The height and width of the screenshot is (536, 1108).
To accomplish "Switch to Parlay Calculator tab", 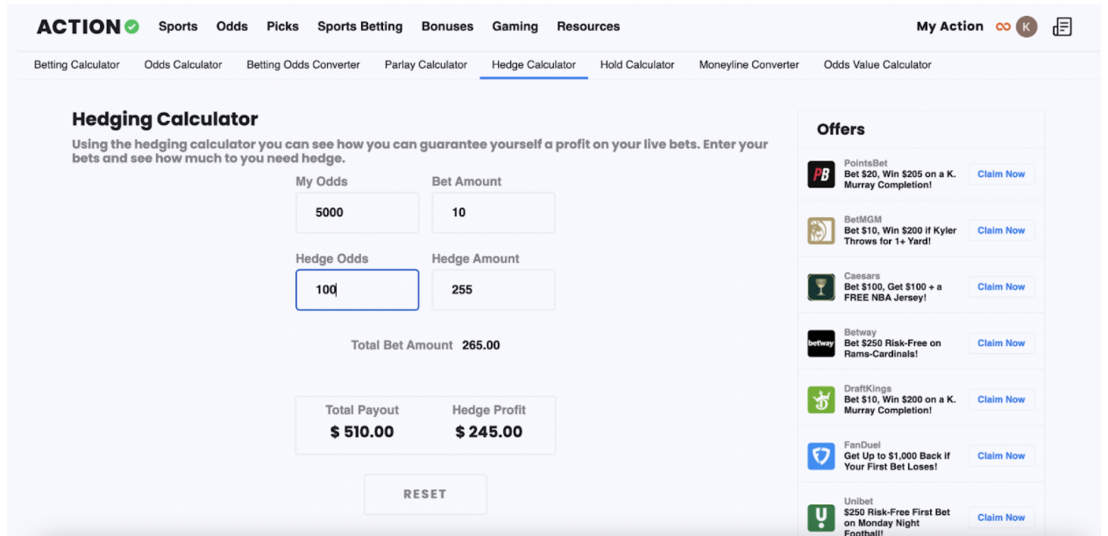I will coord(426,65).
